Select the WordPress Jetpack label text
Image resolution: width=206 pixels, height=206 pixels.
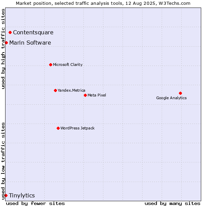tap(78, 128)
